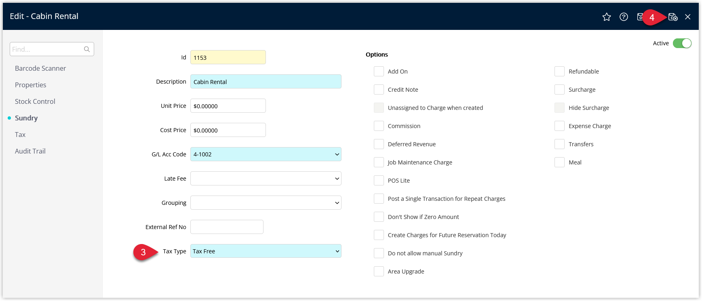This screenshot has width=702, height=301.
Task: Add this screen to favorites with the star icon
Action: pyautogui.click(x=606, y=17)
